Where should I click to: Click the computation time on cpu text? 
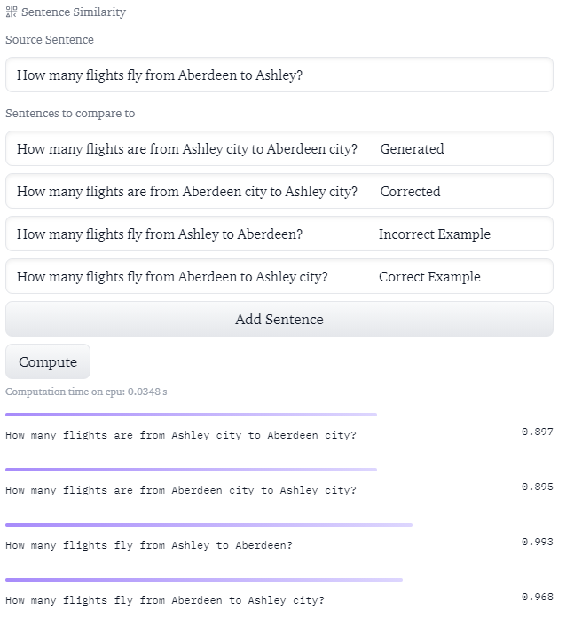pyautogui.click(x=86, y=392)
